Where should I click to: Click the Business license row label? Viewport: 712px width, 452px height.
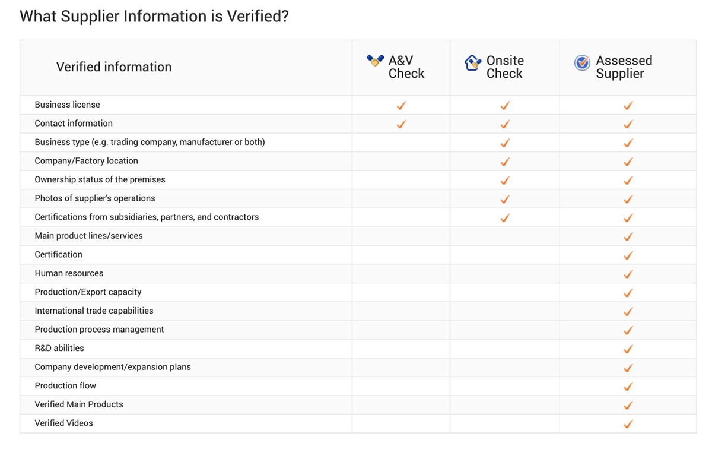tap(67, 105)
